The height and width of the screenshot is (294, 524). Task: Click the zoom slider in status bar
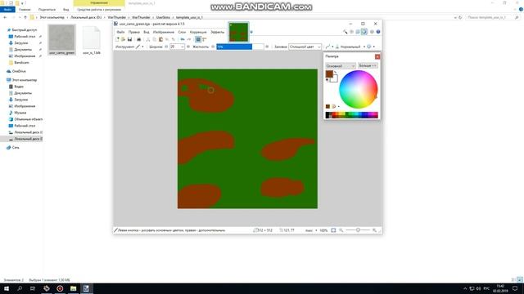(x=358, y=230)
